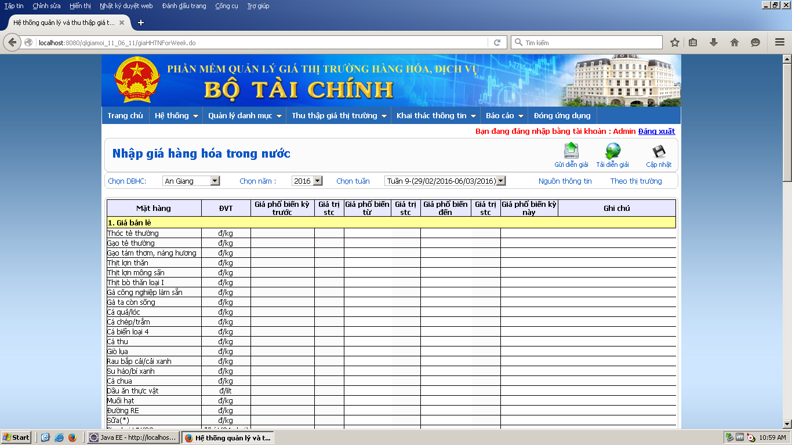This screenshot has width=792, height=445.
Task: Go to Firefox home icon
Action: (x=735, y=42)
